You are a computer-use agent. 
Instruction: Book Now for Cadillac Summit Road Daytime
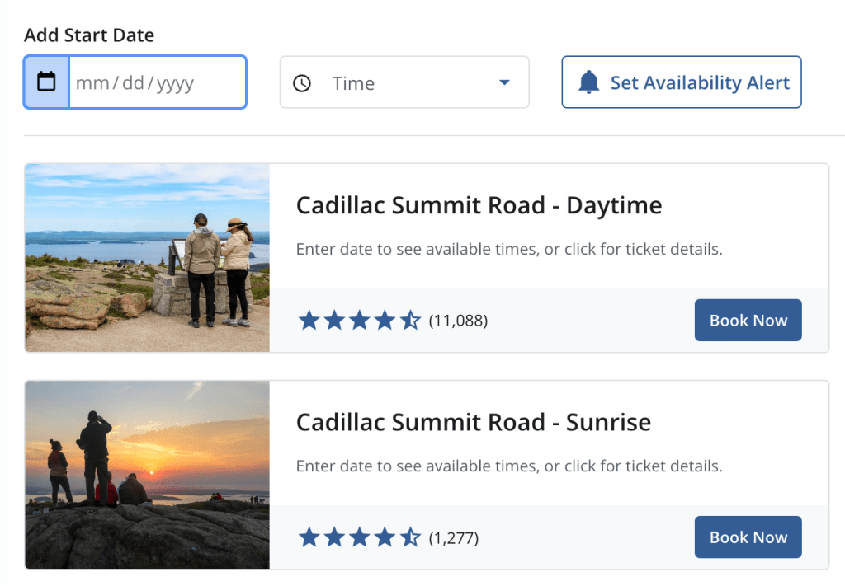point(748,320)
